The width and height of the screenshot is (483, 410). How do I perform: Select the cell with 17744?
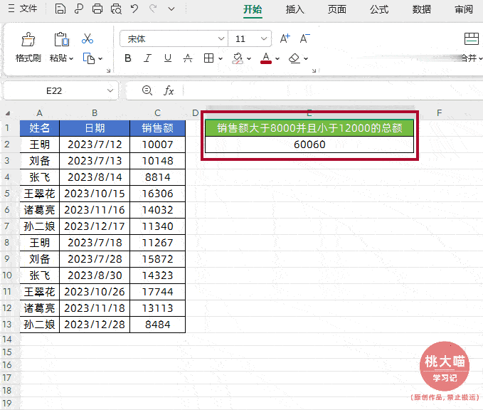click(x=157, y=292)
